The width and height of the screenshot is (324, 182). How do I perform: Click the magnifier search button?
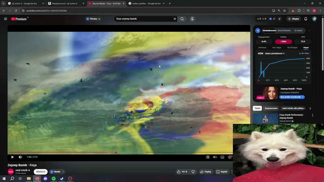point(182,19)
